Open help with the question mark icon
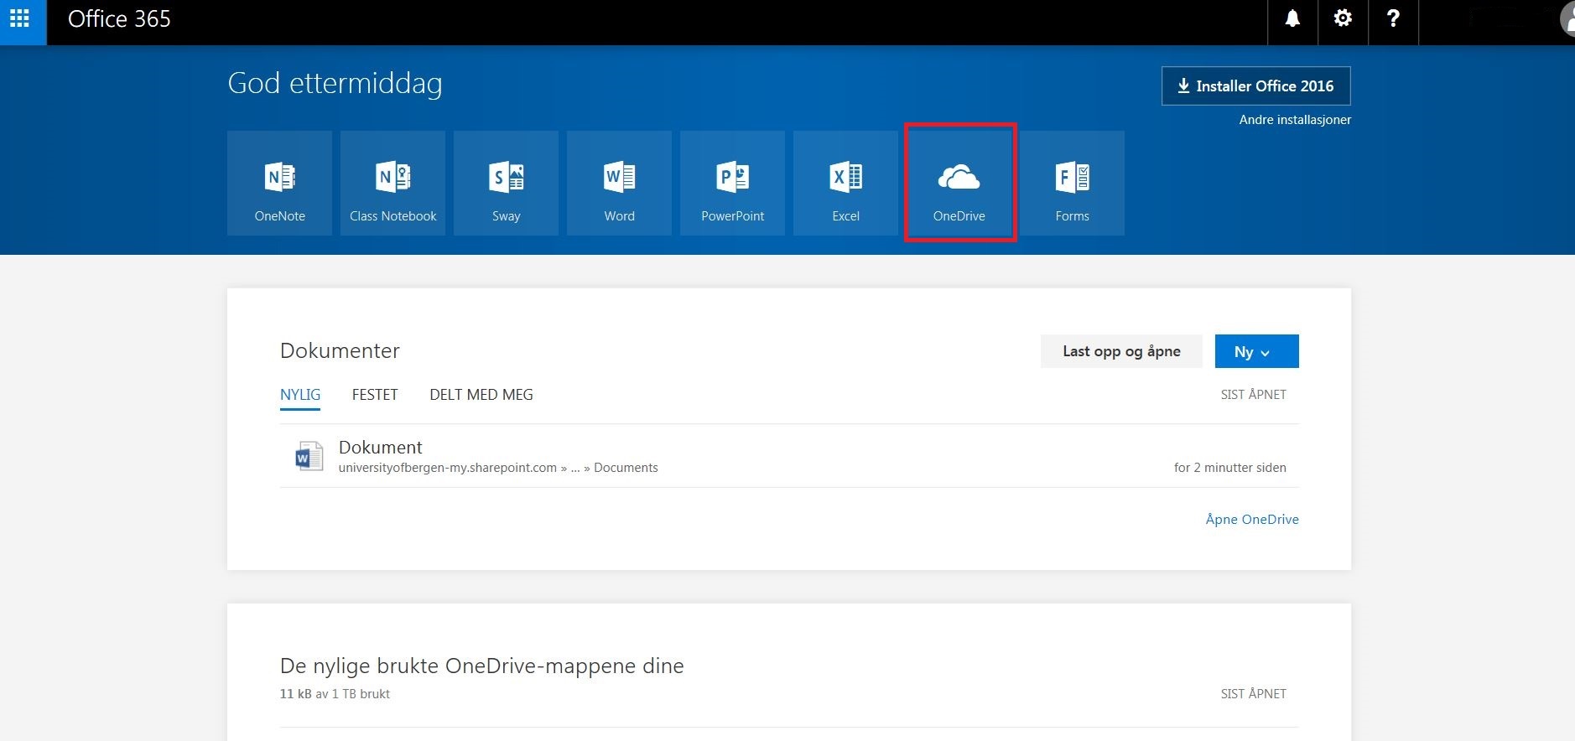This screenshot has height=741, width=1575. coord(1393,18)
